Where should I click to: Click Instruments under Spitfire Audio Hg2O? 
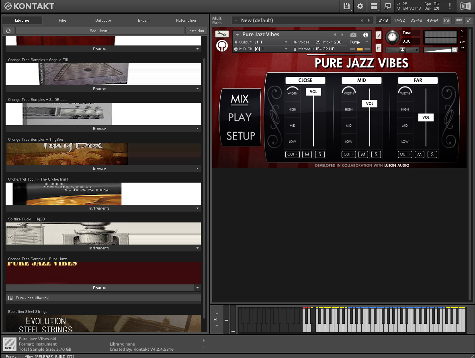pos(99,248)
